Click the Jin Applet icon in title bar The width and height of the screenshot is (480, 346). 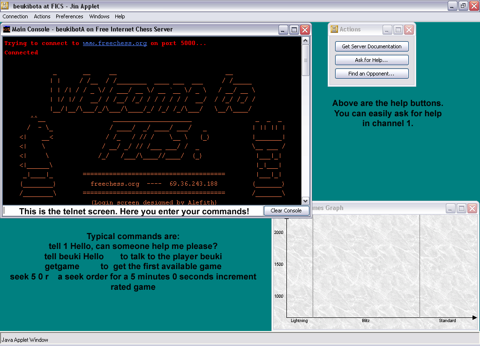(5, 6)
